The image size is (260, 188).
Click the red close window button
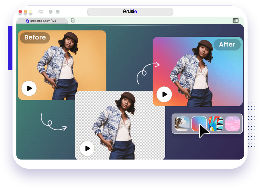click(x=20, y=12)
